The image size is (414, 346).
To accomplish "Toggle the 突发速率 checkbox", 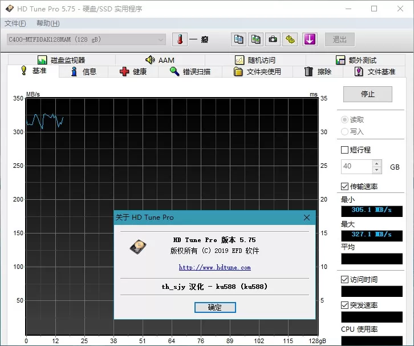I will pyautogui.click(x=344, y=305).
